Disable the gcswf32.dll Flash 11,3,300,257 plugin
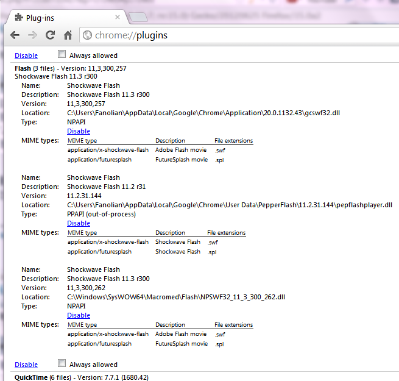This screenshot has width=399, height=381. pyautogui.click(x=78, y=131)
